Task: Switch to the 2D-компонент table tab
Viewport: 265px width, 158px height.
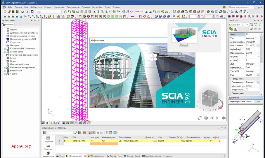Action: (96, 156)
